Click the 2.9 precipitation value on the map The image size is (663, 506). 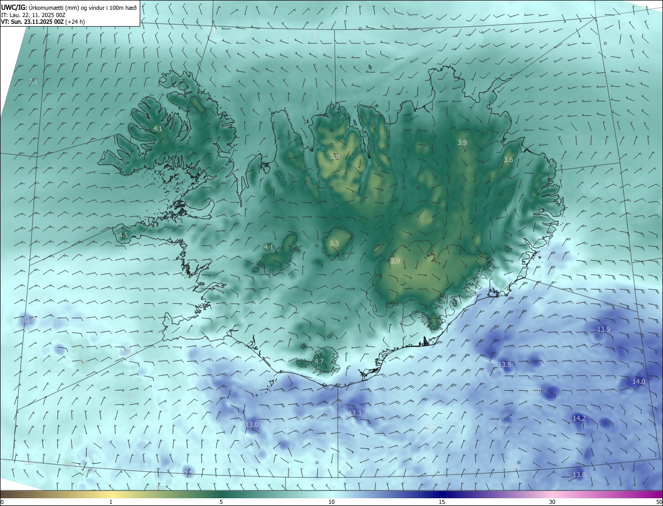395,261
